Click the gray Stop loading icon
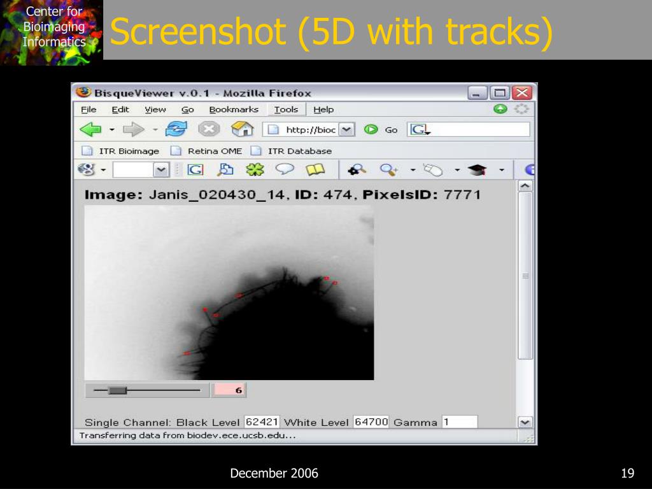Viewport: 652px width, 489px height. 208,129
